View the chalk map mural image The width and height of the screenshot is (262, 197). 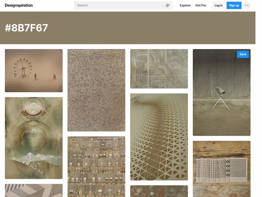tap(159, 68)
